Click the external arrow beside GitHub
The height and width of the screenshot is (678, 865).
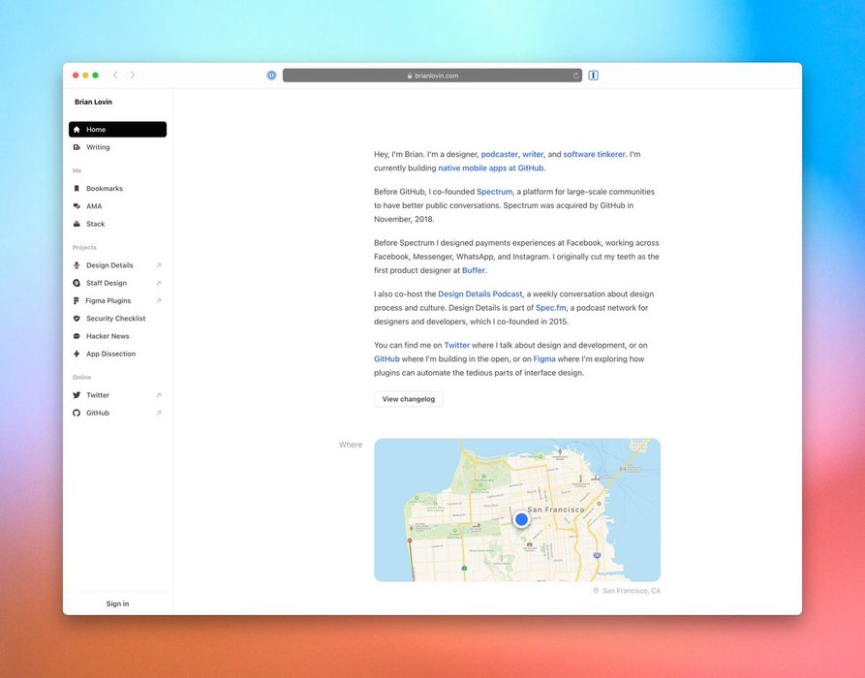(158, 413)
